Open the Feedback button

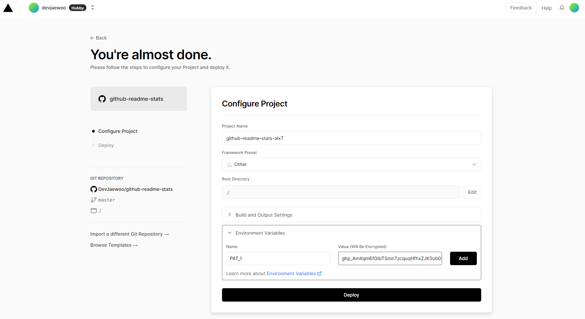[521, 8]
